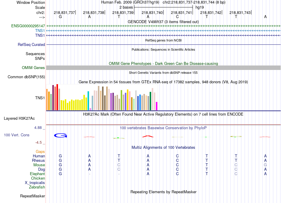This screenshot has height=203, width=281.
Task: Open the RefSeq Curated track label
Action: click(31, 44)
